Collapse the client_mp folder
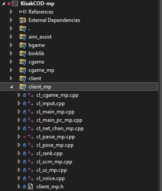The image size is (162, 191). [x=11, y=87]
